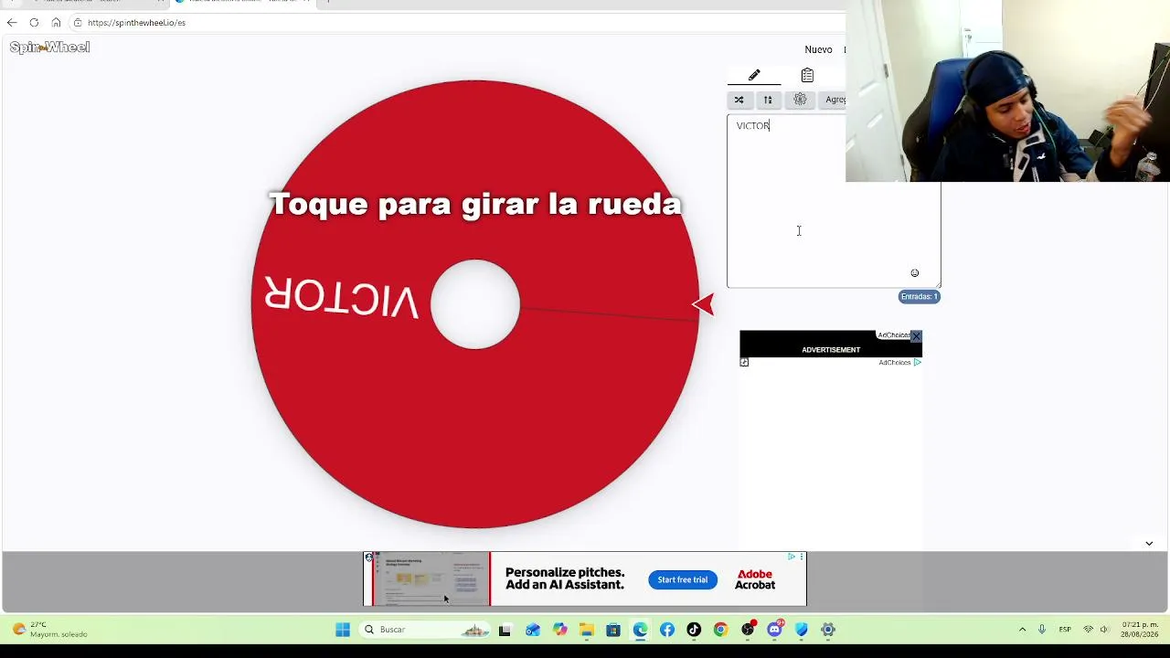Open Discord from the taskbar
This screenshot has height=658, width=1170.
[x=775, y=630]
